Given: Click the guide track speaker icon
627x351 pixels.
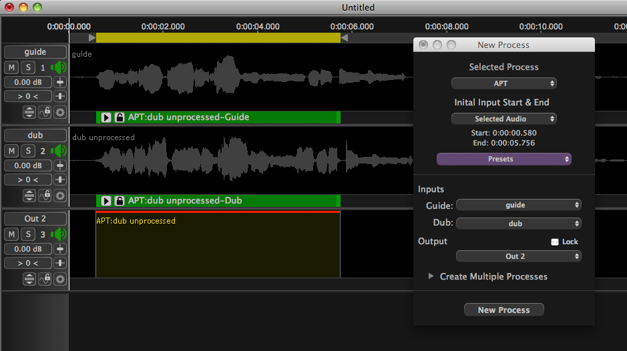Looking at the screenshot, I should tap(59, 67).
